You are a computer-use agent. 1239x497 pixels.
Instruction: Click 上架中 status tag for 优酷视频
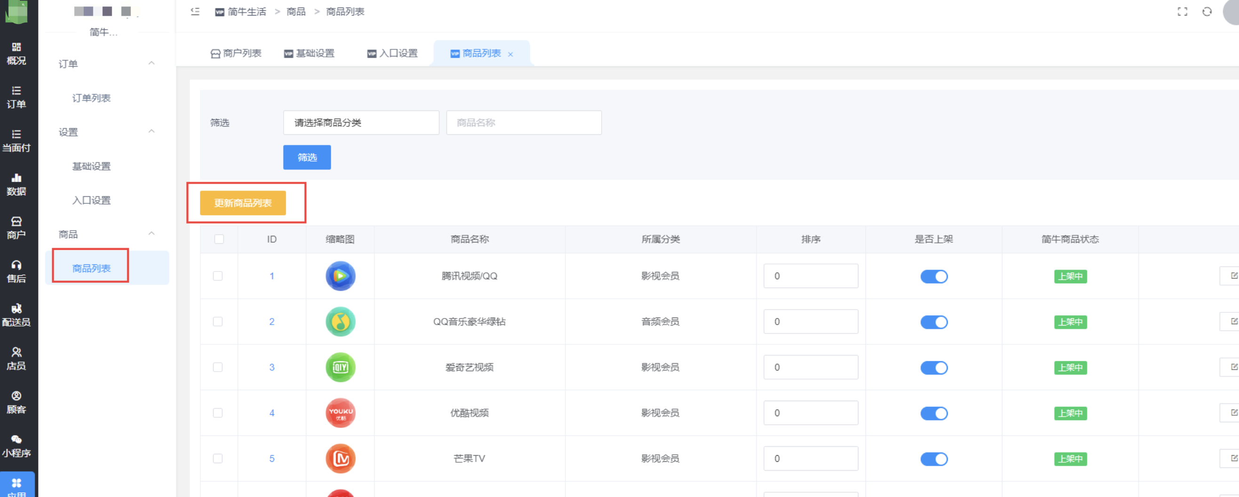pyautogui.click(x=1070, y=413)
